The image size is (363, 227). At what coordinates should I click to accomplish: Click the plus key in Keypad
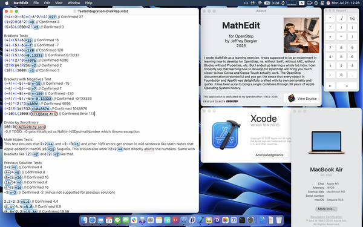click(x=330, y=36)
